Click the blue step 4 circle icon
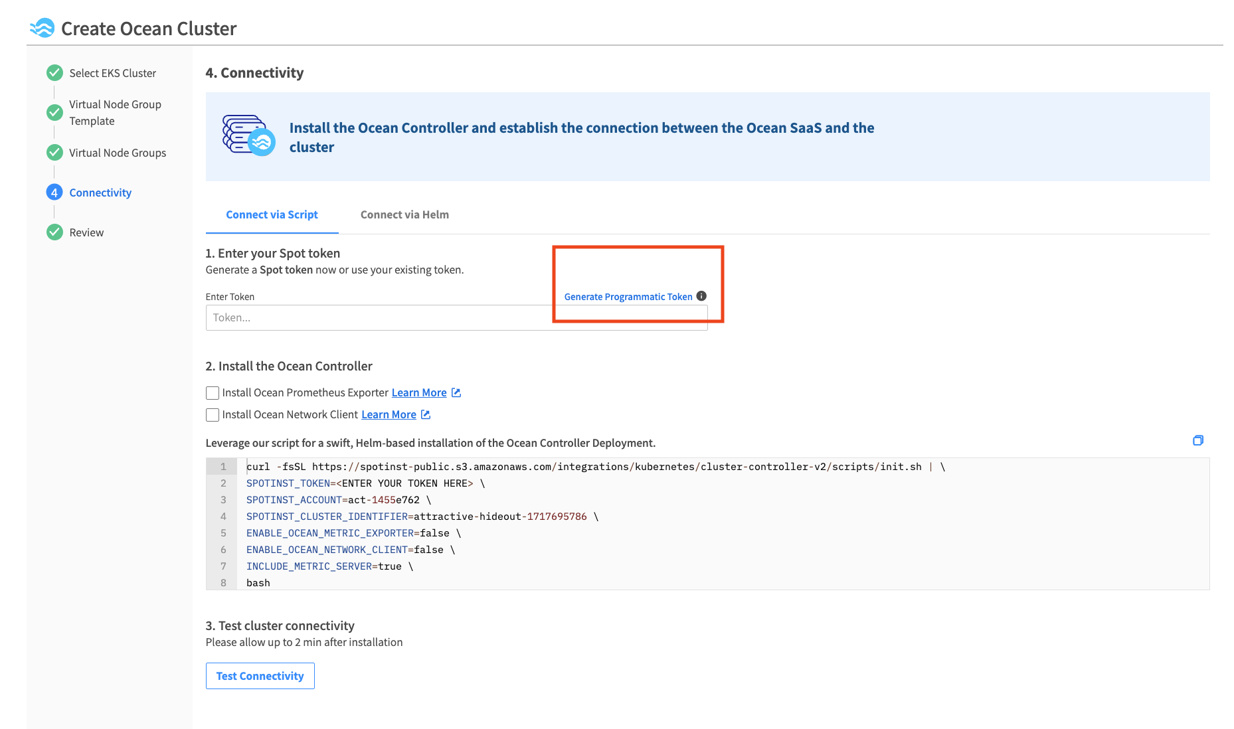This screenshot has width=1234, height=729. coord(54,192)
